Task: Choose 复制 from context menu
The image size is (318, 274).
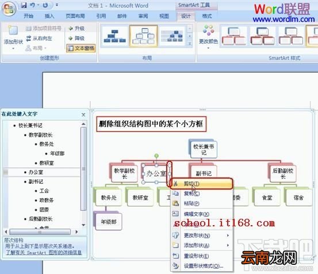Action: [x=201, y=194]
